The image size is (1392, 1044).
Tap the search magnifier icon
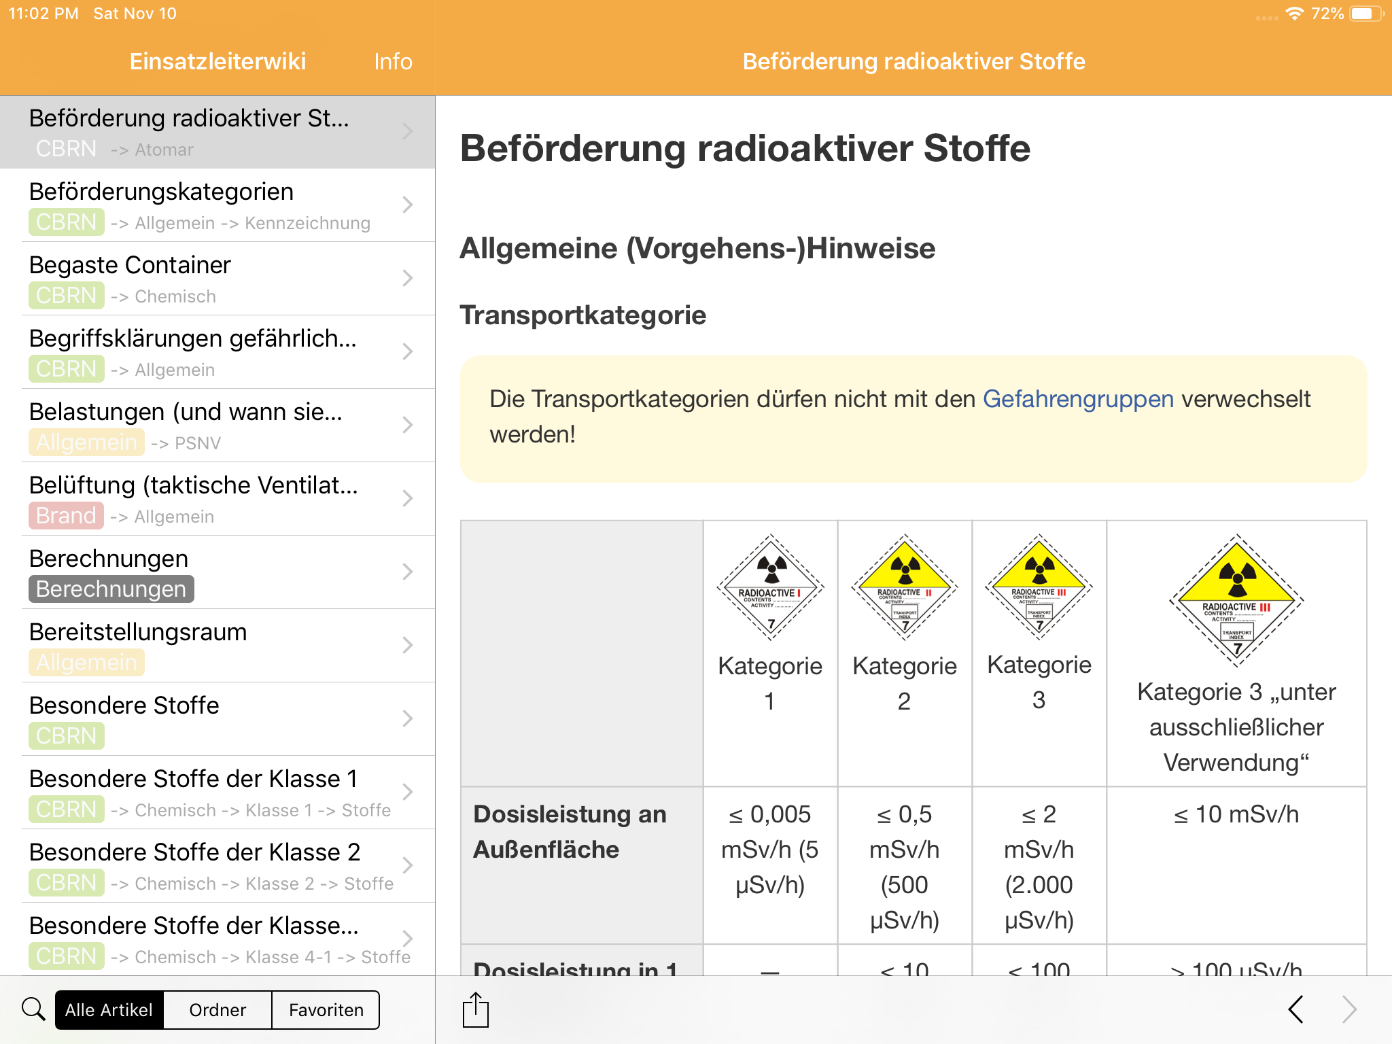click(33, 1009)
